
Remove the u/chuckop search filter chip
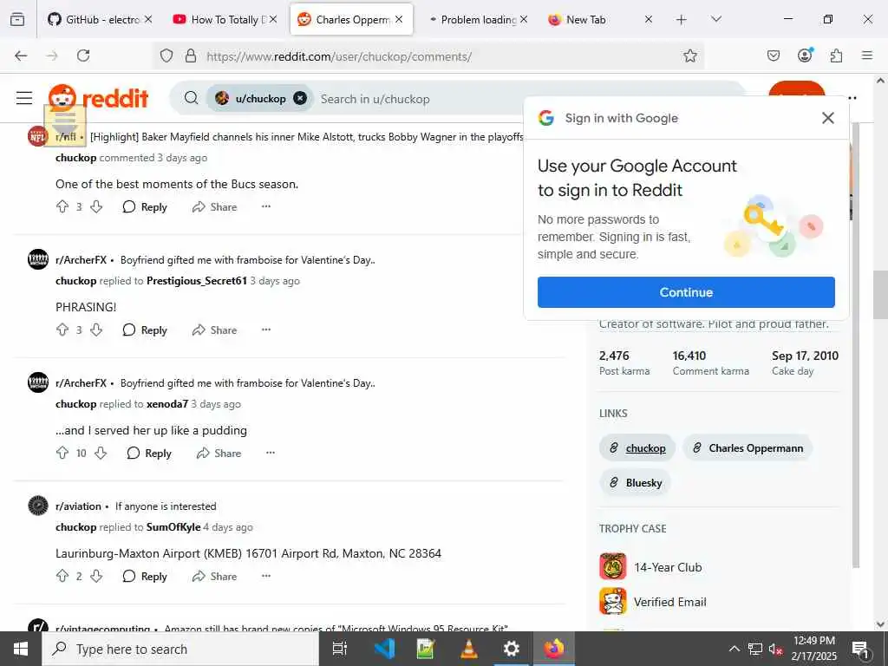(x=300, y=99)
